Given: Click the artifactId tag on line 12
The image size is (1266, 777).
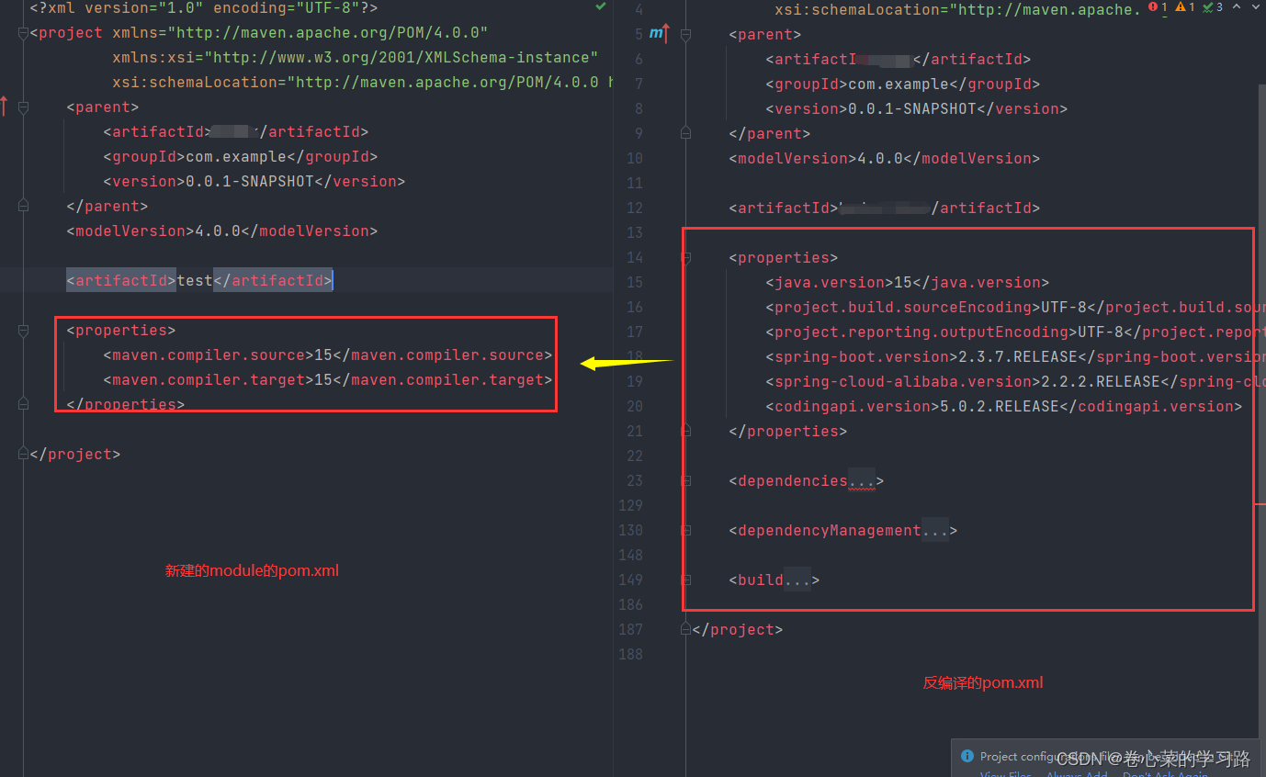Looking at the screenshot, I should pos(885,208).
